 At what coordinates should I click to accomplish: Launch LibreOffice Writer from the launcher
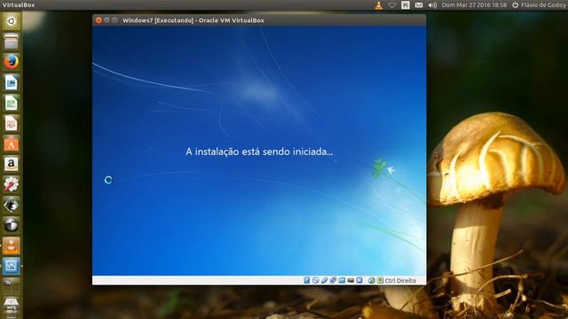point(12,82)
